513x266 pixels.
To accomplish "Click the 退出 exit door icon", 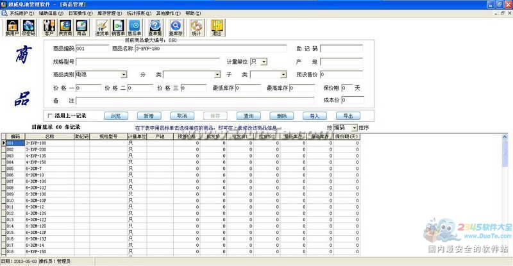I will [217, 28].
